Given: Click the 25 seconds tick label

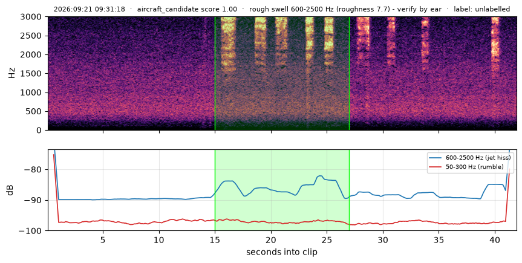Looking at the screenshot, I should point(327,239).
